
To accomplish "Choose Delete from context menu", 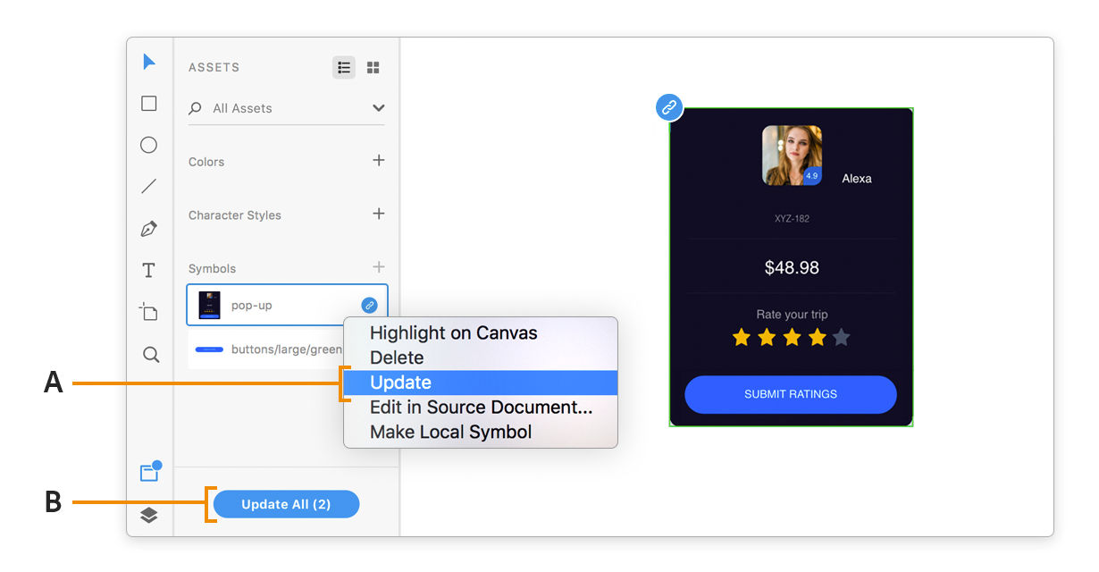I will (481, 357).
